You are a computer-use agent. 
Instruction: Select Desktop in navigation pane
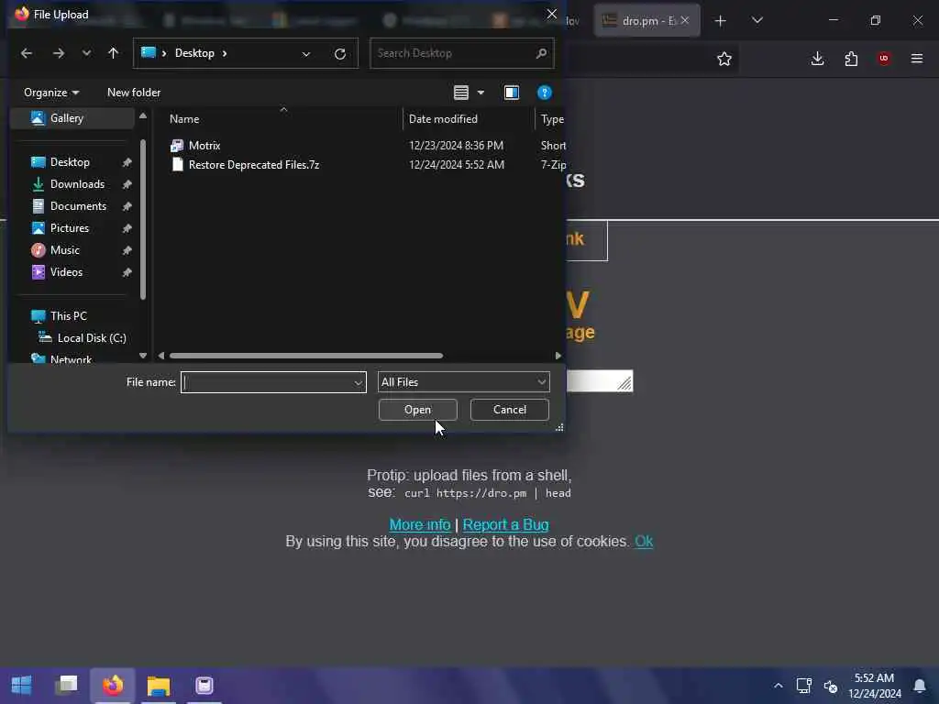[x=70, y=162]
